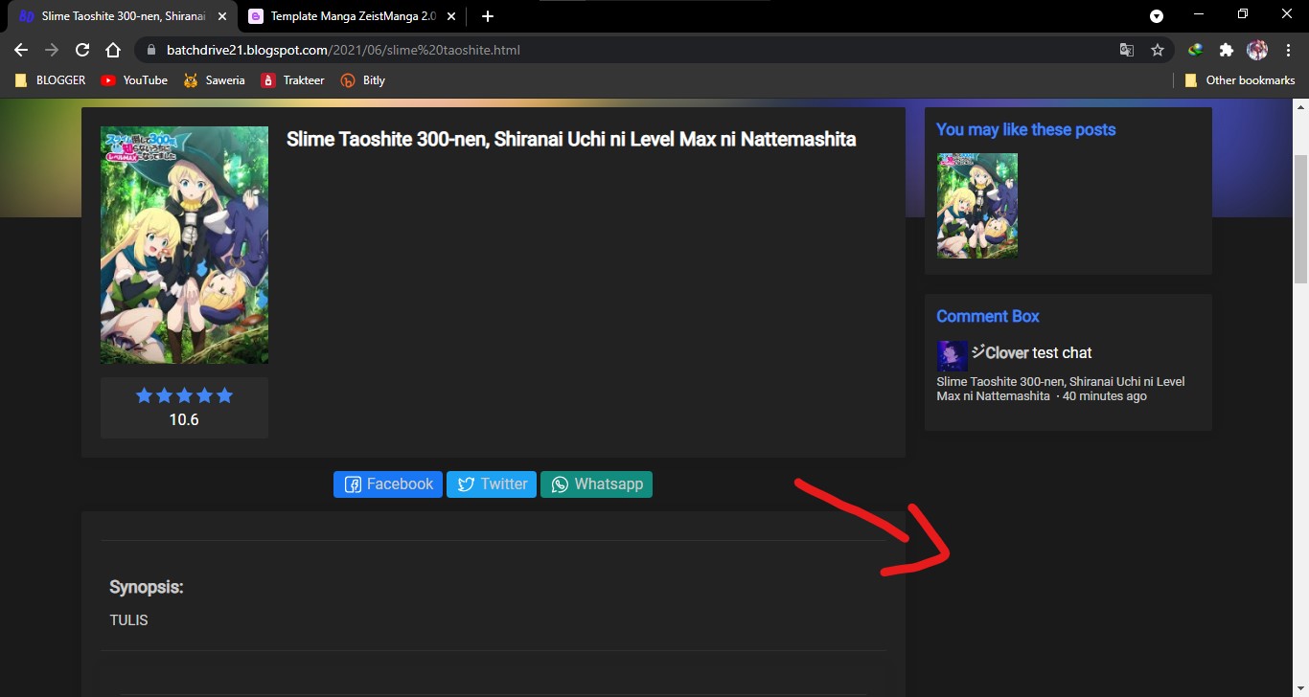Bookmark this page with the star
Viewport: 1309px width, 697px height.
1158,50
